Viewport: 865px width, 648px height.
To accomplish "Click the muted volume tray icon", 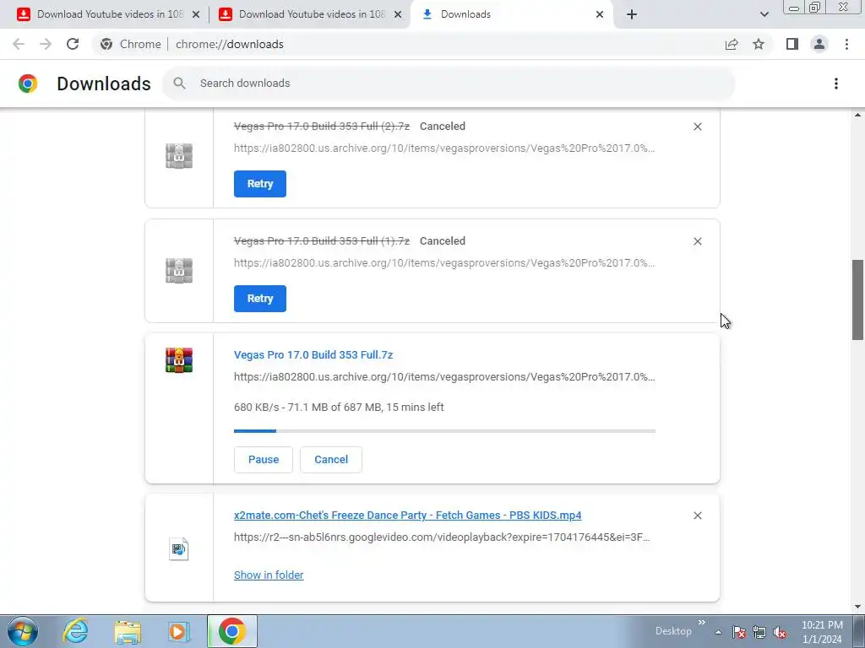I will coord(780,632).
